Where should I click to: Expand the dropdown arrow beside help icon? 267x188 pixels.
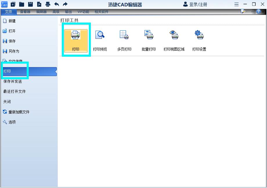263,12
